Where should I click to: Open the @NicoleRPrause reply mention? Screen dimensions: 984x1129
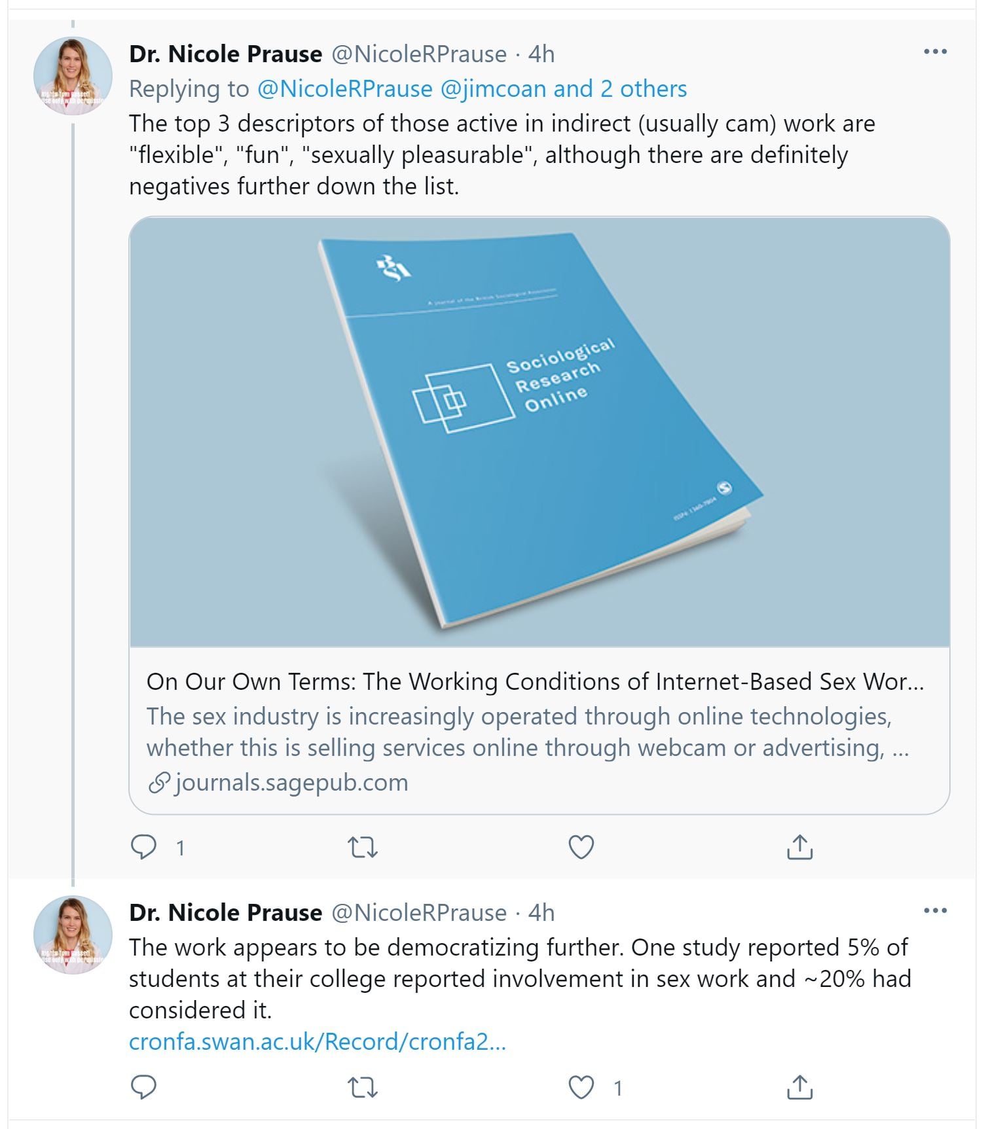click(x=345, y=89)
